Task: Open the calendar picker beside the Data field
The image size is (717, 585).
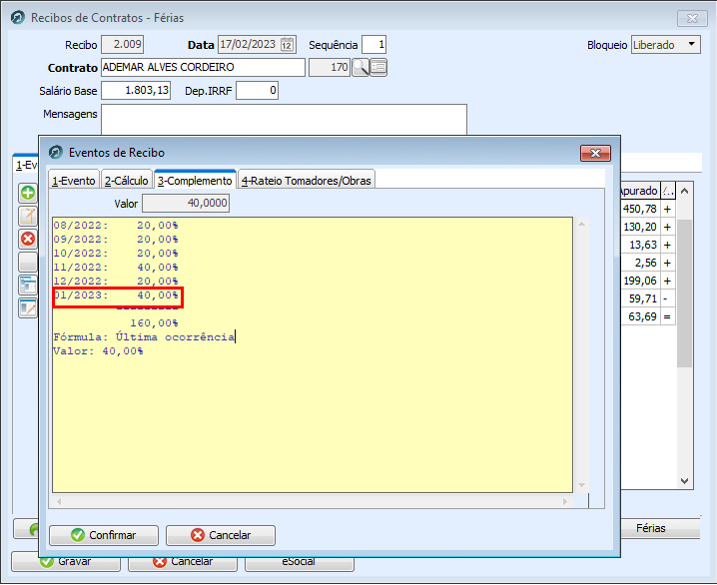Action: 287,45
